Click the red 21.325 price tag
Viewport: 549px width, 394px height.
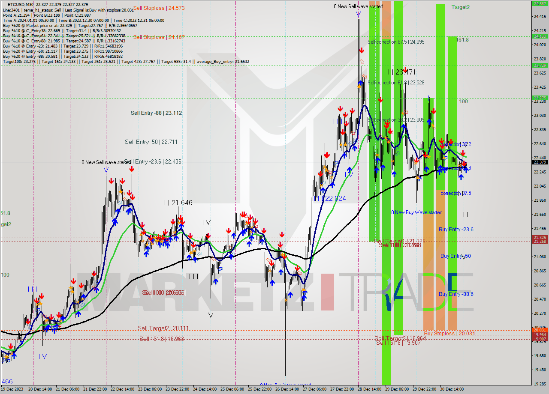point(540,238)
